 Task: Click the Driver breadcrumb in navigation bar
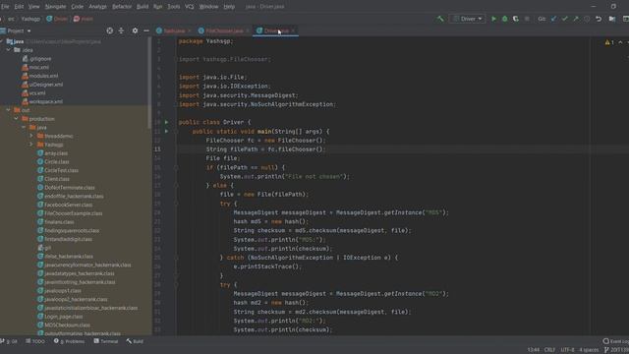pyautogui.click(x=57, y=19)
